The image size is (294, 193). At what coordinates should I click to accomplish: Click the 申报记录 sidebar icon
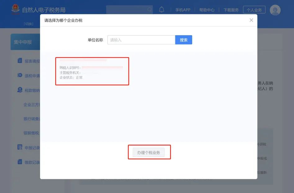[x=20, y=147]
